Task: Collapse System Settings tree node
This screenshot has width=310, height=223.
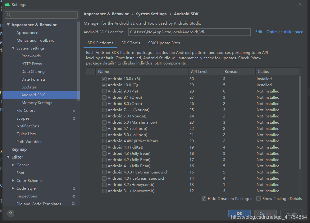Action: point(13,48)
